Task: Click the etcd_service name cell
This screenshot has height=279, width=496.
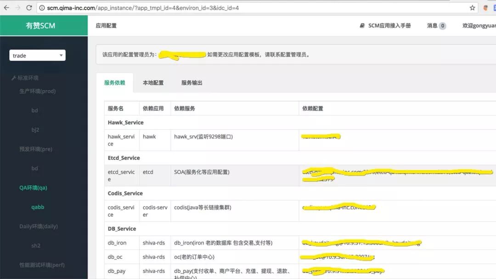Action: pyautogui.click(x=121, y=176)
